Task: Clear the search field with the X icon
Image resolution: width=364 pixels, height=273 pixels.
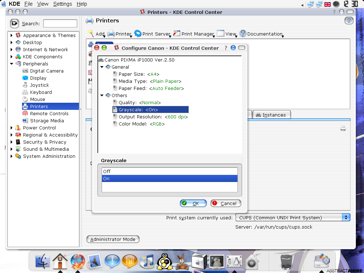Action: tap(14, 23)
